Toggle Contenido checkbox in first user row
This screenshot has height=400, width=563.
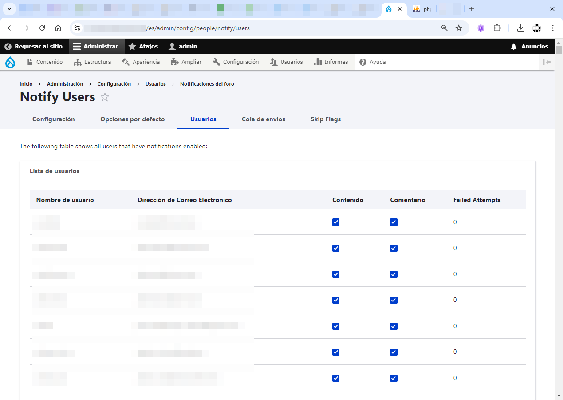pyautogui.click(x=336, y=222)
